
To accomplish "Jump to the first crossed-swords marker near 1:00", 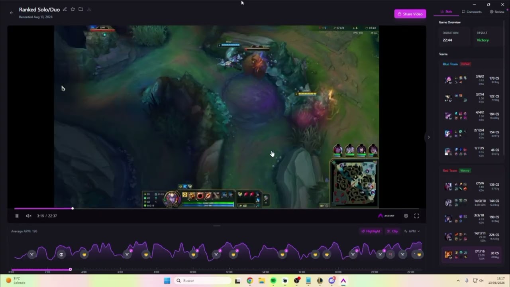I will point(31,254).
